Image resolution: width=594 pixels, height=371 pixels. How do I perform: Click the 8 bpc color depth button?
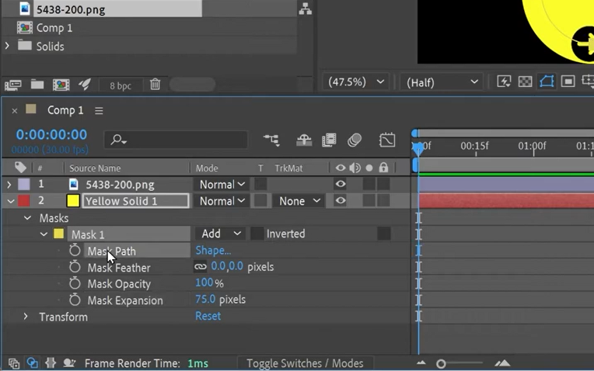tap(121, 86)
